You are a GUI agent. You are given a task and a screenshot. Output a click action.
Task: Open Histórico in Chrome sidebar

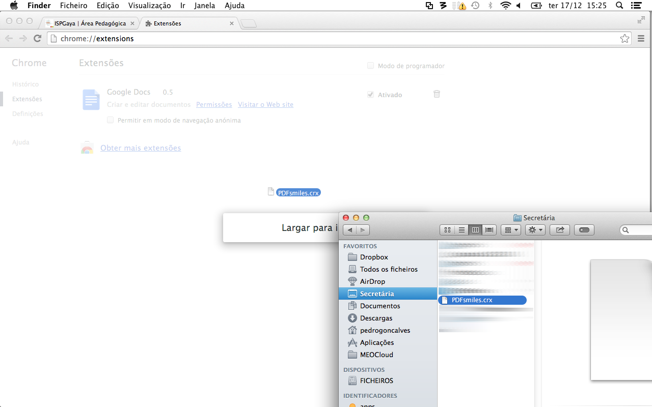25,84
